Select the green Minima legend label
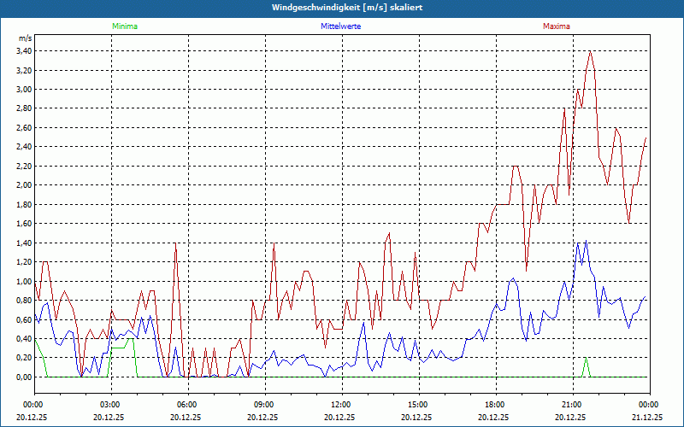The image size is (684, 427). point(124,26)
